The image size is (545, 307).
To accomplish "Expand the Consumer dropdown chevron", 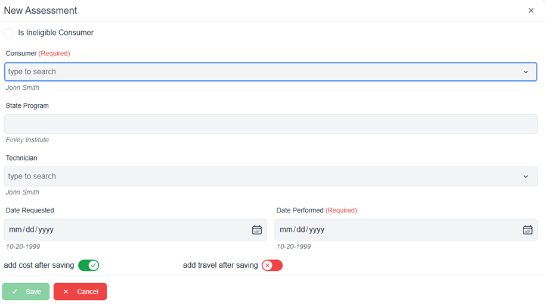I will click(x=525, y=72).
